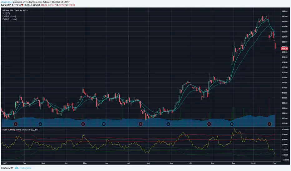
Task: Click the 110.00 price axis label
Action: [284, 98]
